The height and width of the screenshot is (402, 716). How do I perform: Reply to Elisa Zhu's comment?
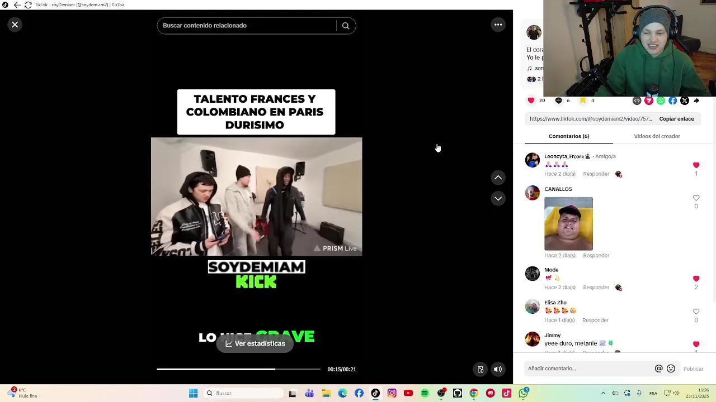595,320
